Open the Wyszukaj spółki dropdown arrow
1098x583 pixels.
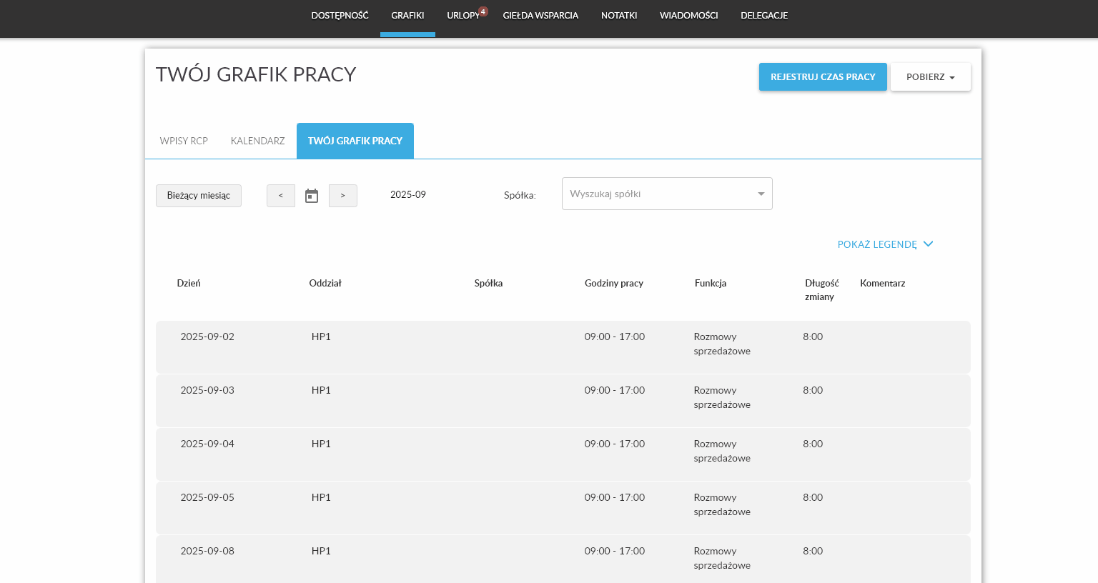click(761, 194)
